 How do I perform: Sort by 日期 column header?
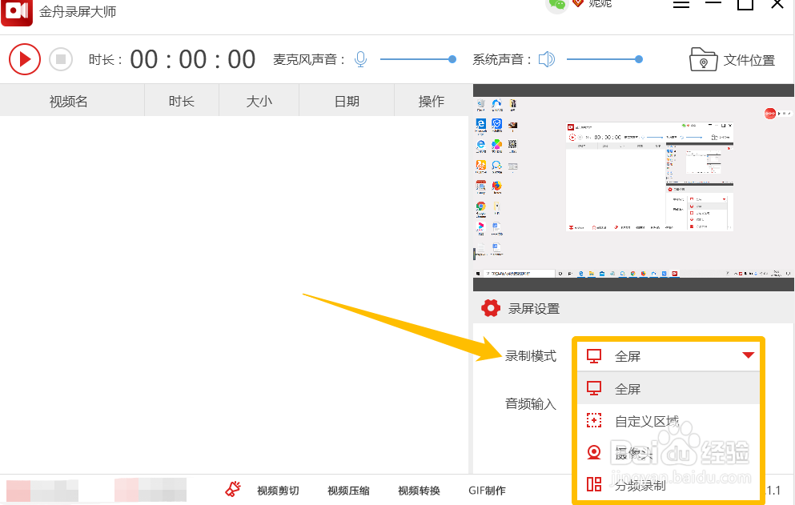(x=347, y=102)
